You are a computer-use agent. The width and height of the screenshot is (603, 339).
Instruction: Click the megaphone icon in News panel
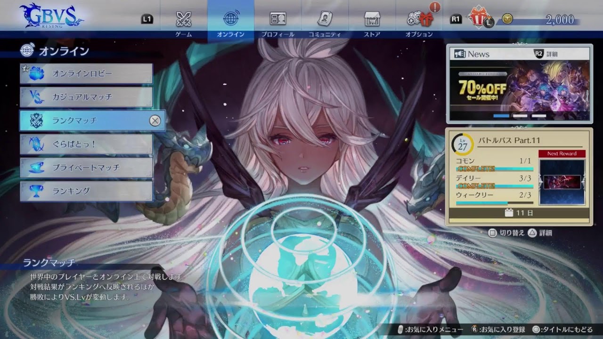click(x=459, y=54)
